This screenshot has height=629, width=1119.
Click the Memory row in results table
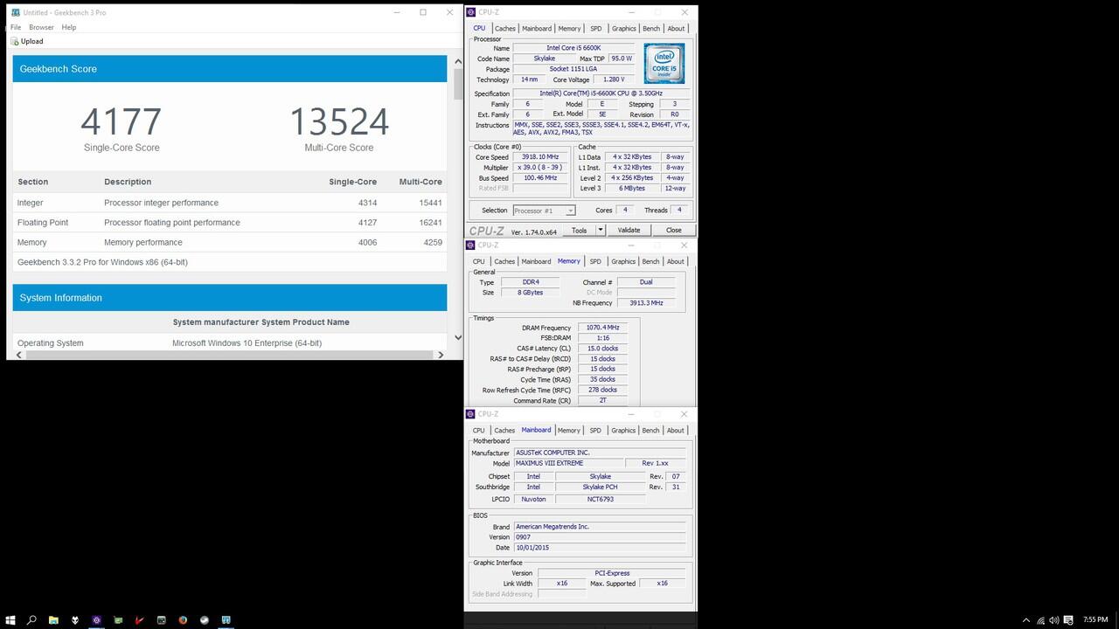[x=230, y=243]
